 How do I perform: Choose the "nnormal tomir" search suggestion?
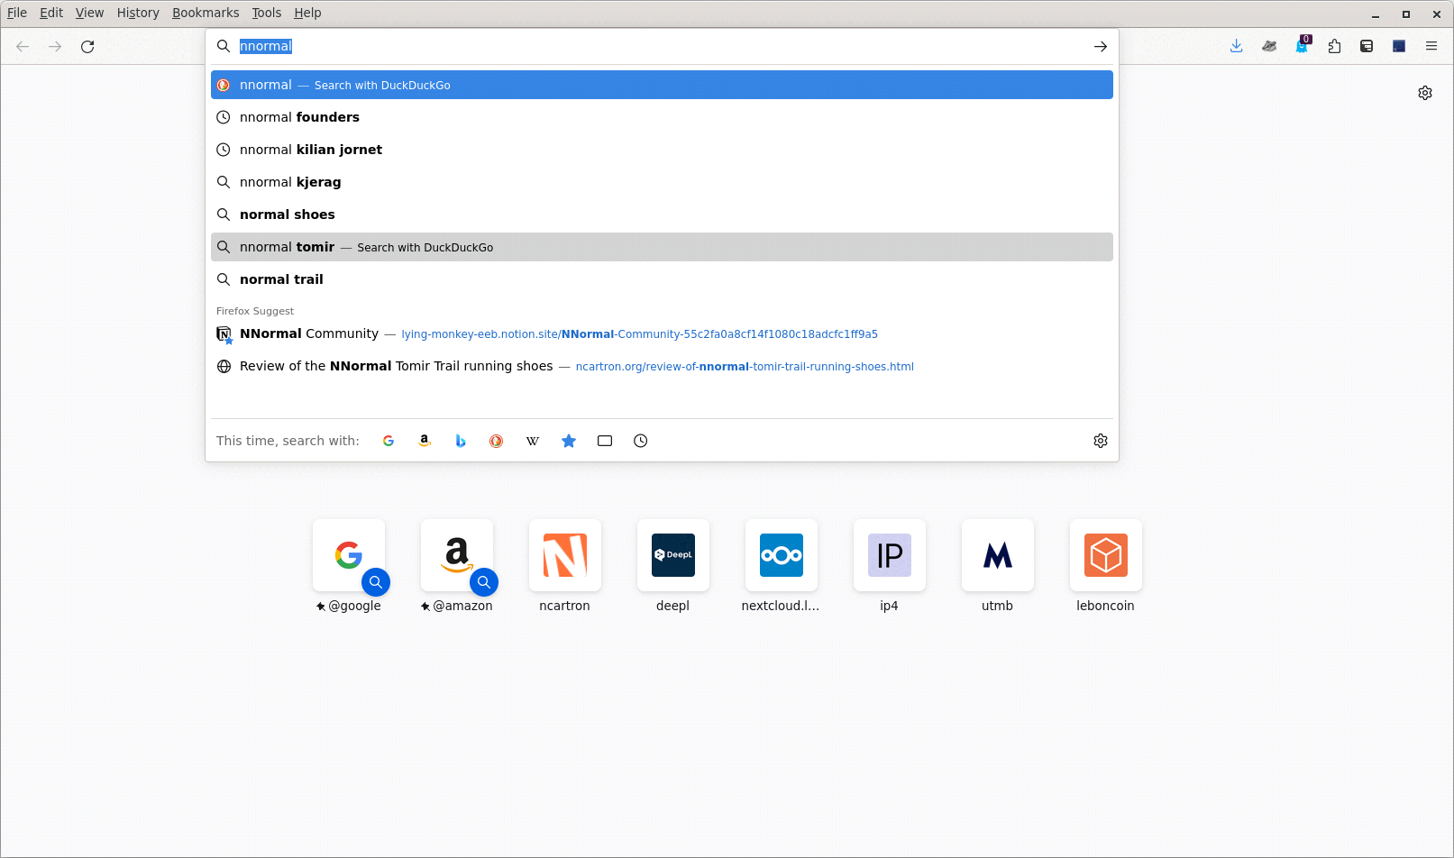[x=287, y=247]
